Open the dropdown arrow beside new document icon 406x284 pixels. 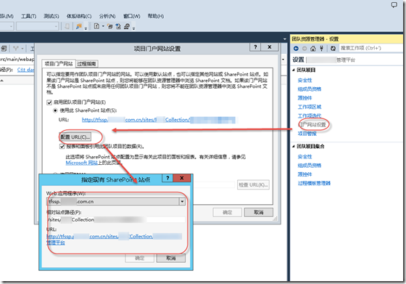103,26
